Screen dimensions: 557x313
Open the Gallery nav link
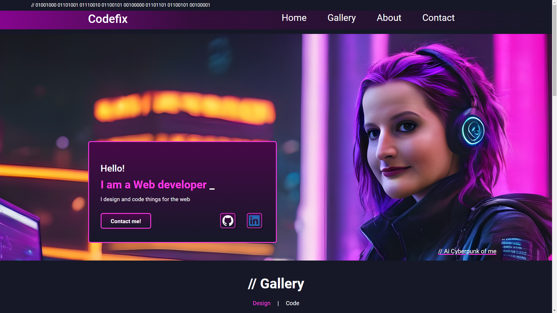pos(341,18)
